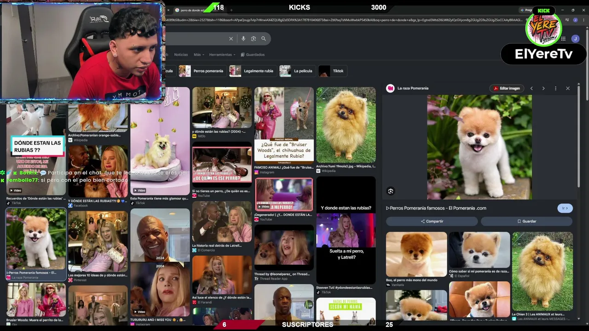Screen dimensions: 589x331
Task: Open the '¡Degenerado!' YouTube video result
Action: click(284, 200)
